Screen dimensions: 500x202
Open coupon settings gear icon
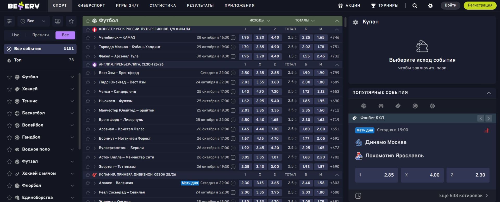(355, 22)
